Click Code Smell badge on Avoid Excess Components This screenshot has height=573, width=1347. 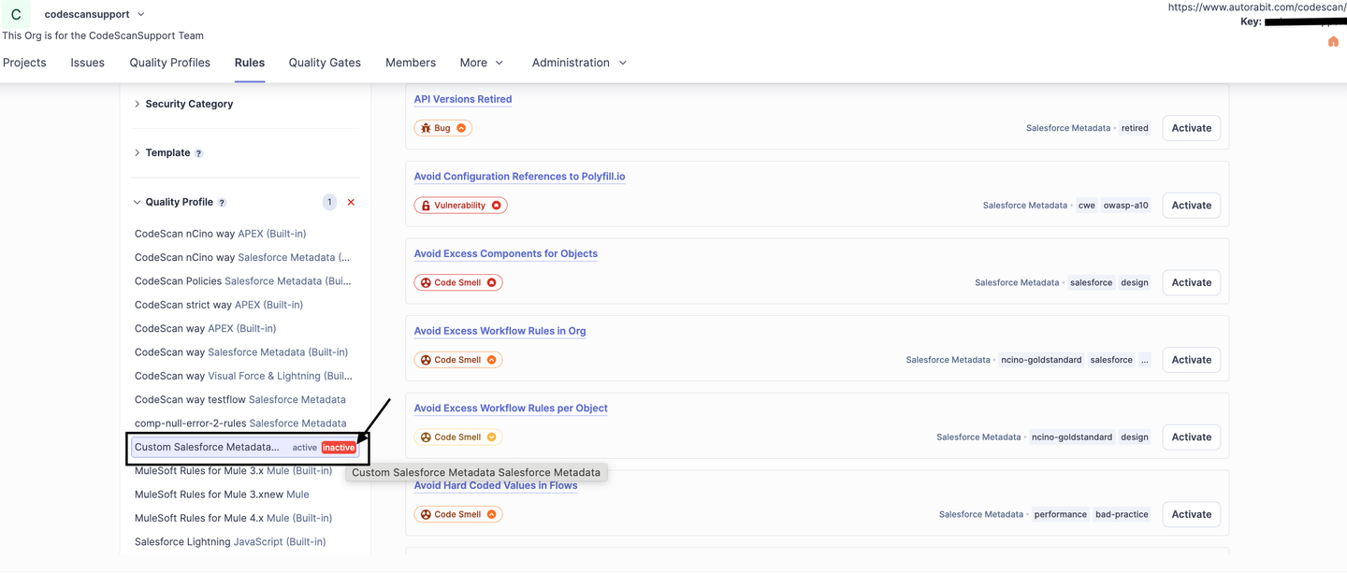pos(457,282)
